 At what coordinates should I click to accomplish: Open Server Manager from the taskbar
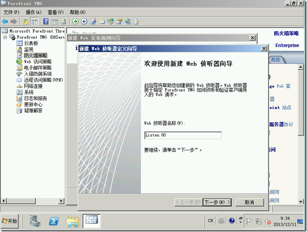[x=35, y=221]
